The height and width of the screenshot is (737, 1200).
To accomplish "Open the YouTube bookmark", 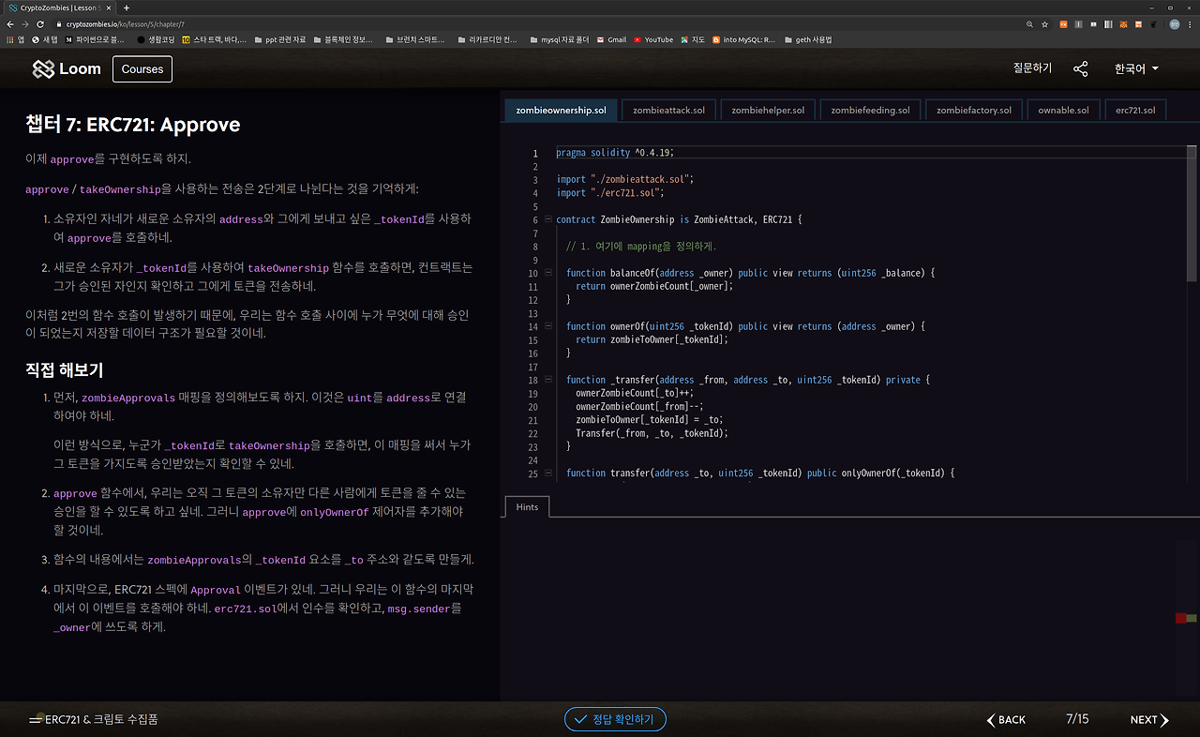I will (653, 39).
